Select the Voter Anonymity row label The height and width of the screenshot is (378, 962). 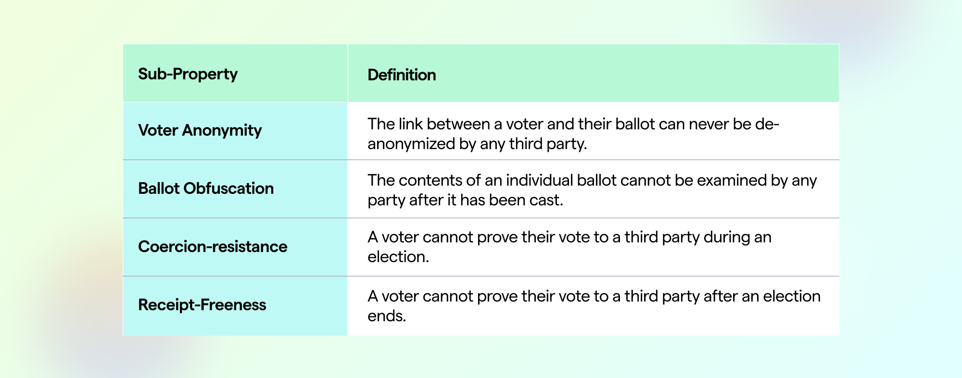point(200,130)
